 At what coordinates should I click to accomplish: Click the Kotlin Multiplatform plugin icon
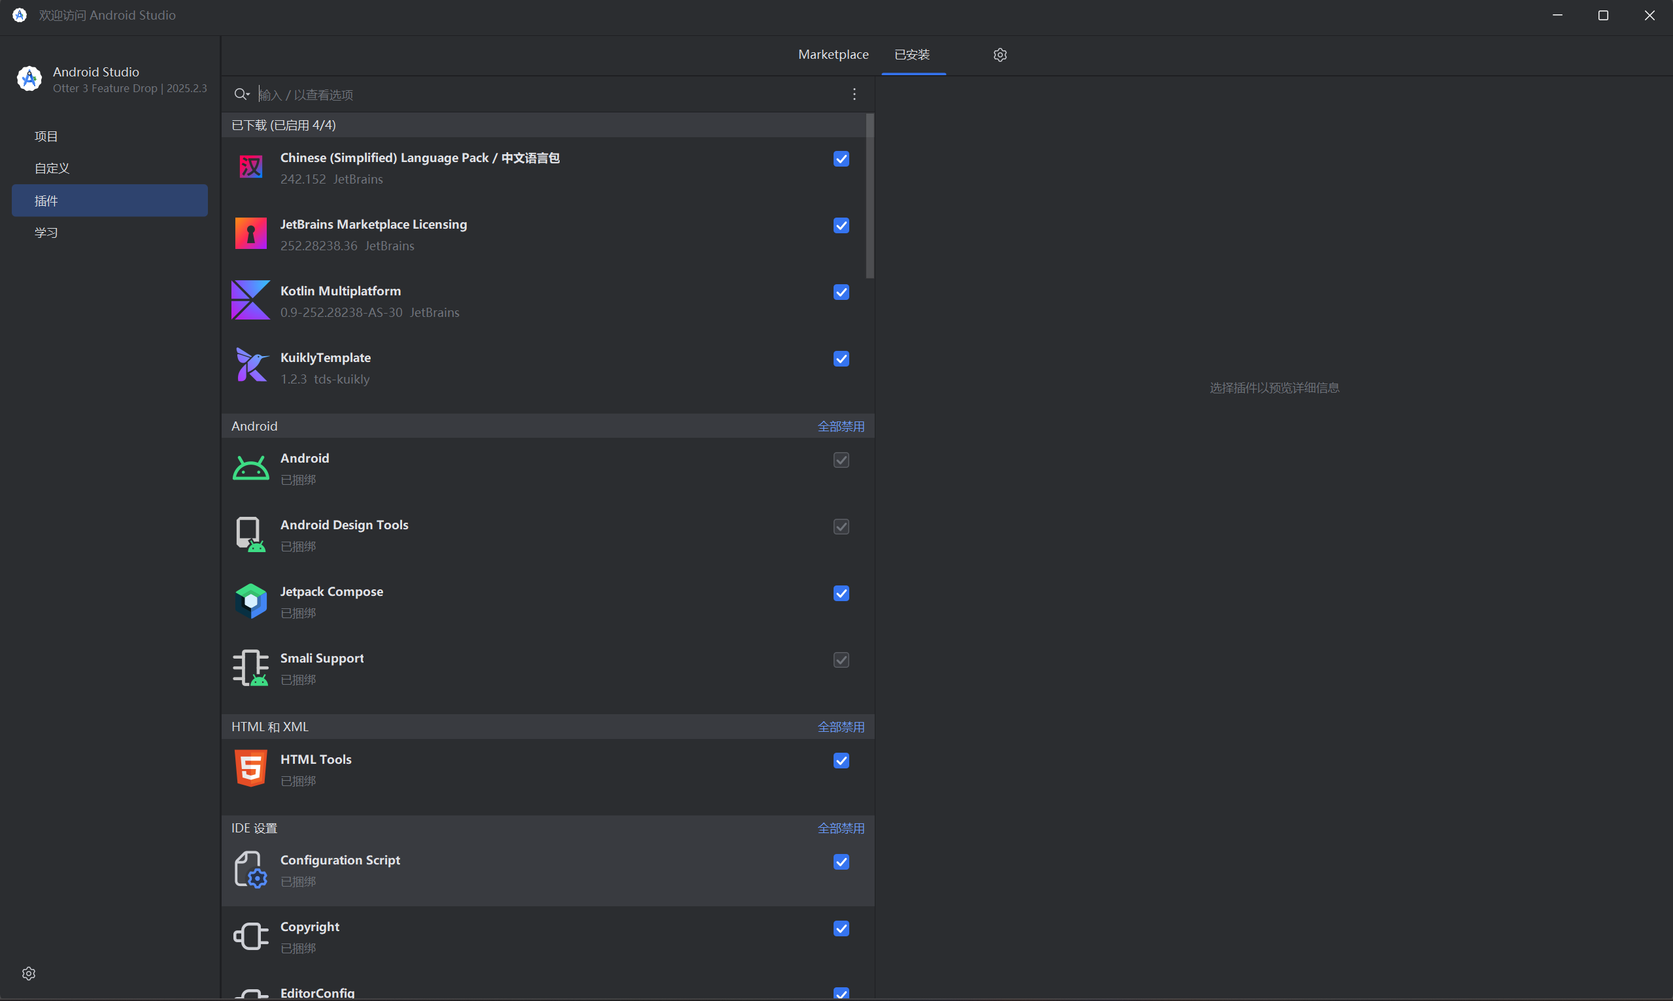[x=250, y=300]
